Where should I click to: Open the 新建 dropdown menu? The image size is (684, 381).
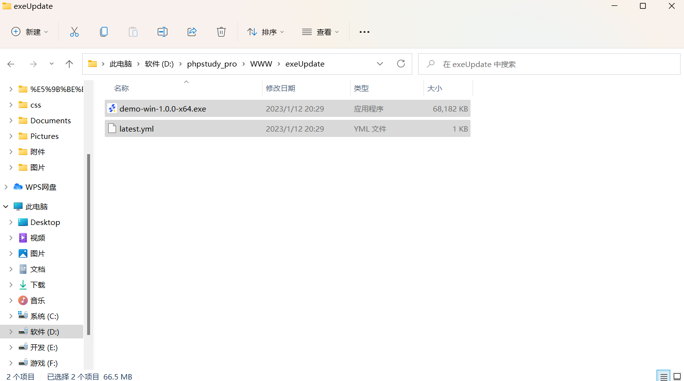[30, 32]
